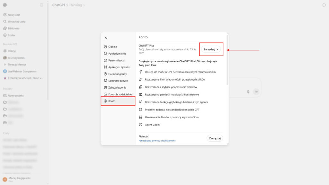Close the settings dialog with X icon
Viewport: 329px width, 185px height.
click(x=106, y=38)
